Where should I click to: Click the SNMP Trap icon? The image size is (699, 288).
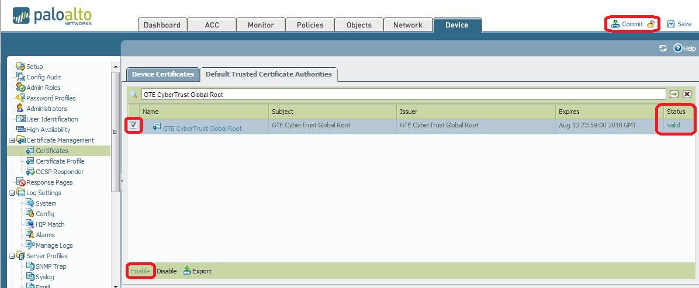pyautogui.click(x=30, y=266)
